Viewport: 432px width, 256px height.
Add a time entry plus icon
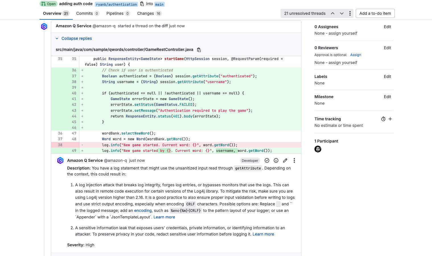pyautogui.click(x=390, y=119)
